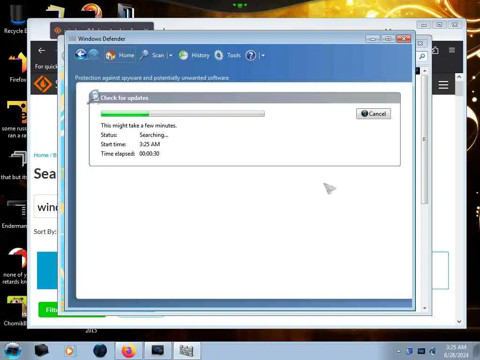Open the black box taskbar icon
This screenshot has height=360, width=480.
41,351
